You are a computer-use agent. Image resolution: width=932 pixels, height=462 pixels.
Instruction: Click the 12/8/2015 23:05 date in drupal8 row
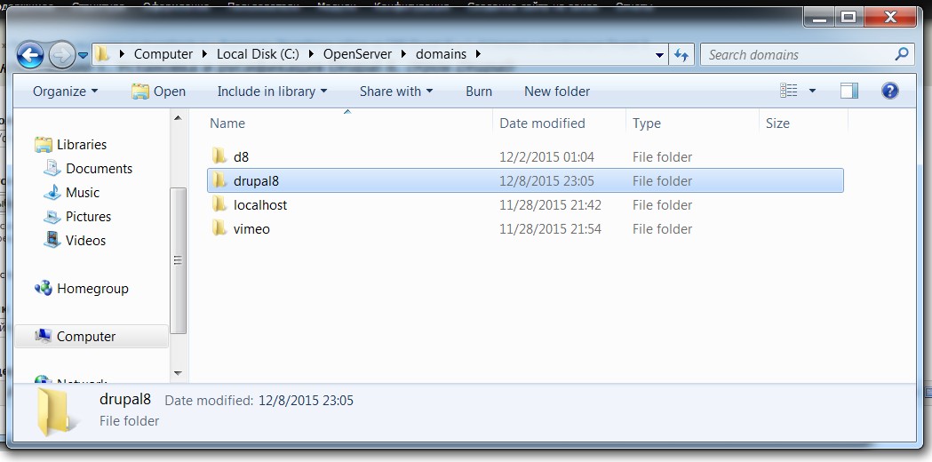[x=546, y=180]
